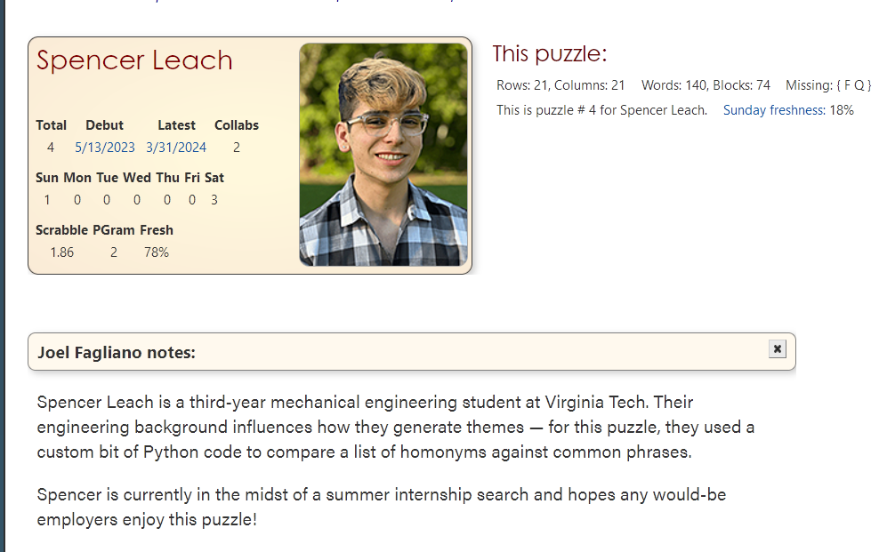Click the Spencer Leach name heading

(134, 60)
